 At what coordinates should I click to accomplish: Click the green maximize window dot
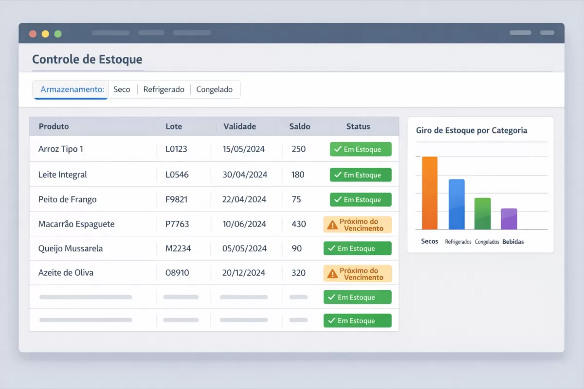click(x=58, y=34)
